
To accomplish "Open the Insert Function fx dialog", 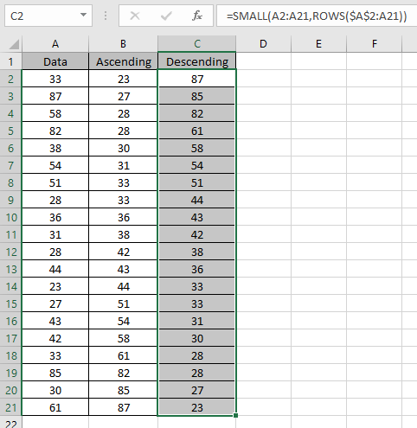I will (197, 16).
